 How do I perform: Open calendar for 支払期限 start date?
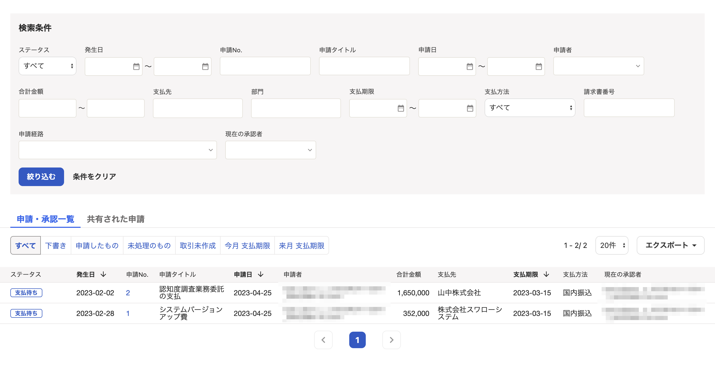(x=401, y=108)
